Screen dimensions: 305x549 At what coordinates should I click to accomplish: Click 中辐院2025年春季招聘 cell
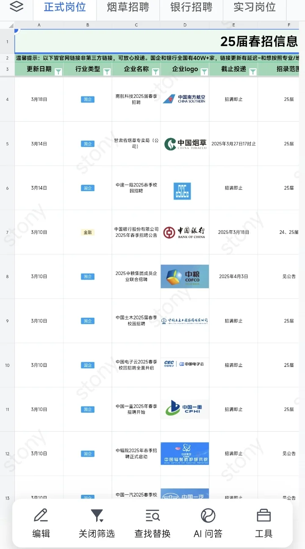point(136,453)
